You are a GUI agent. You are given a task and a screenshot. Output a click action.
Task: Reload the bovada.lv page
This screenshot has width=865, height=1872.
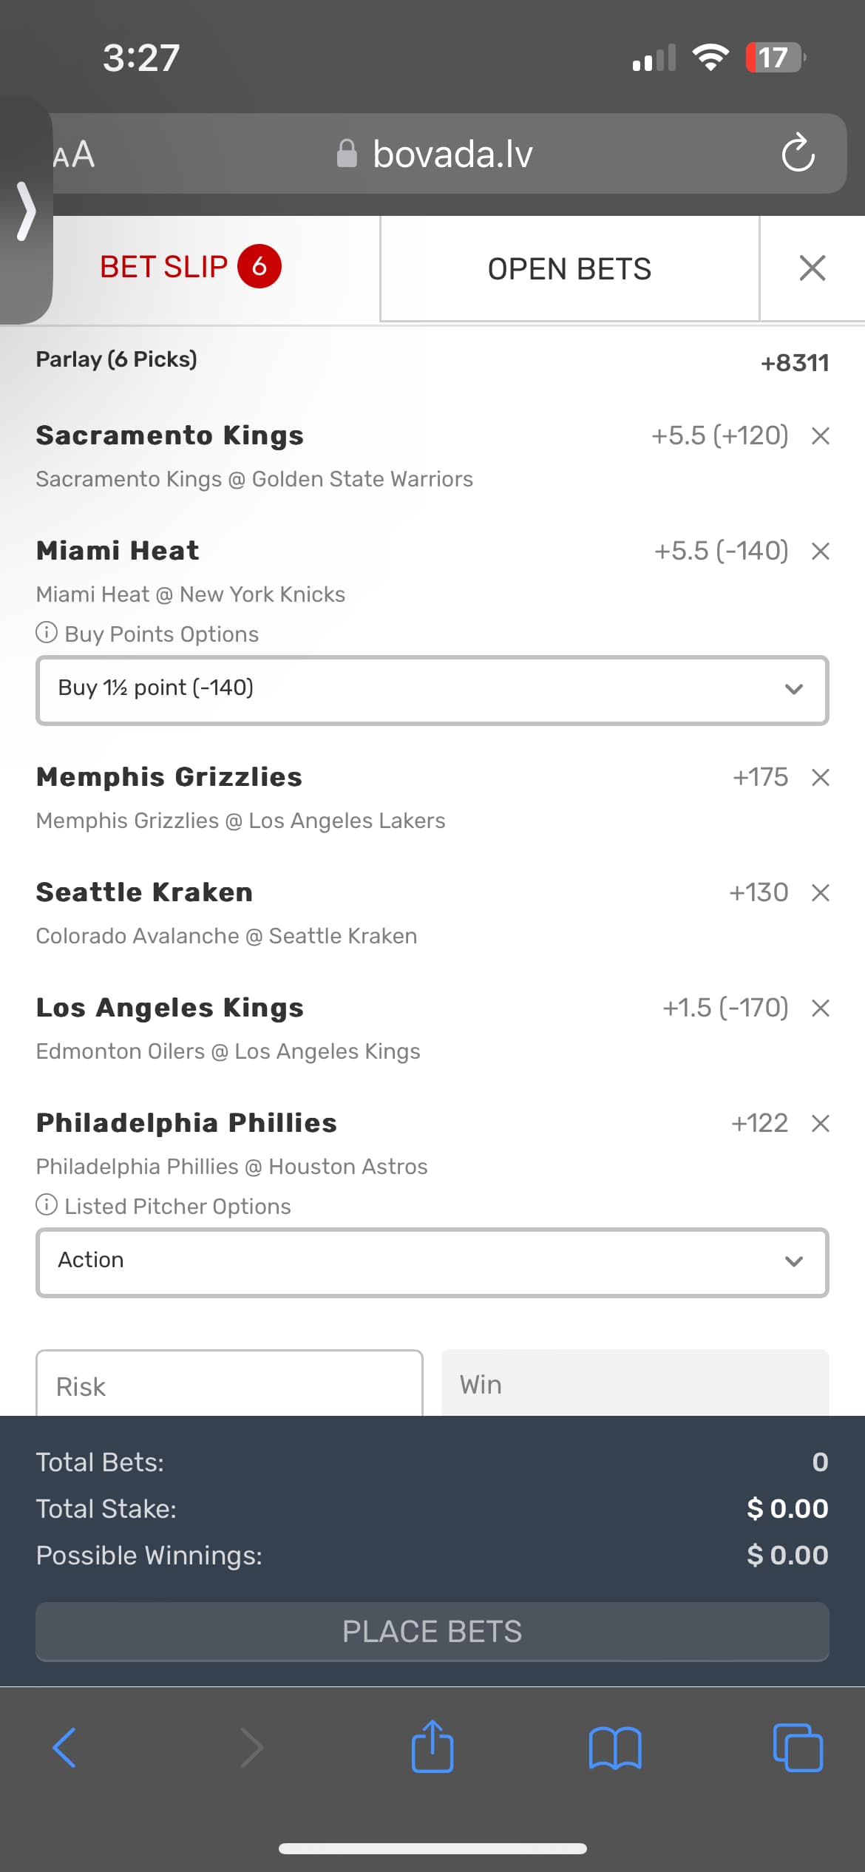[x=798, y=153]
